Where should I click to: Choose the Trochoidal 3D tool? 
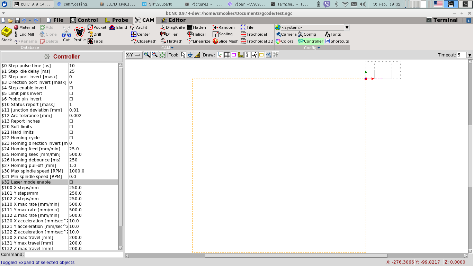257,41
